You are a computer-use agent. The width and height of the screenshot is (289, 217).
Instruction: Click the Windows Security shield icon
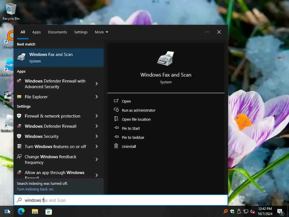tap(19, 136)
